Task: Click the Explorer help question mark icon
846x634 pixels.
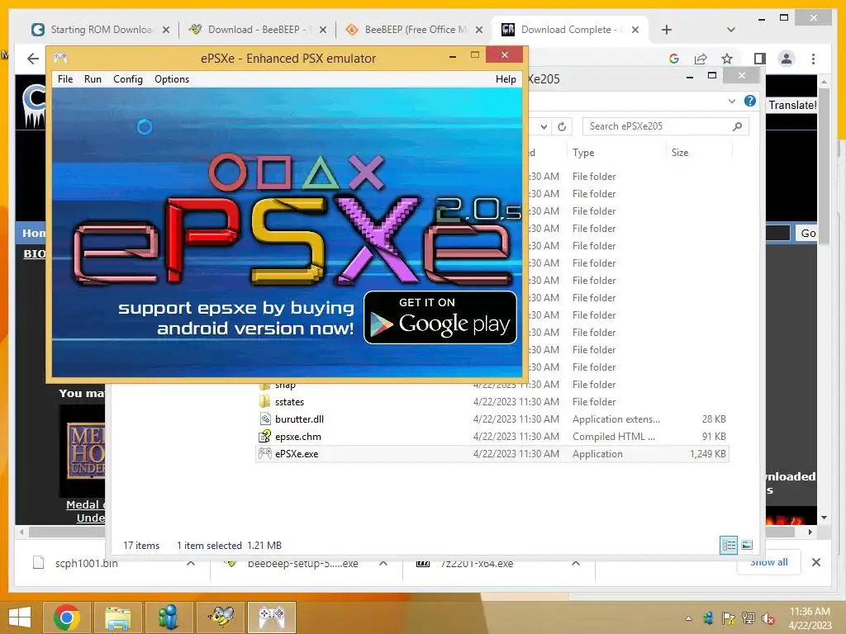Action: 750,101
